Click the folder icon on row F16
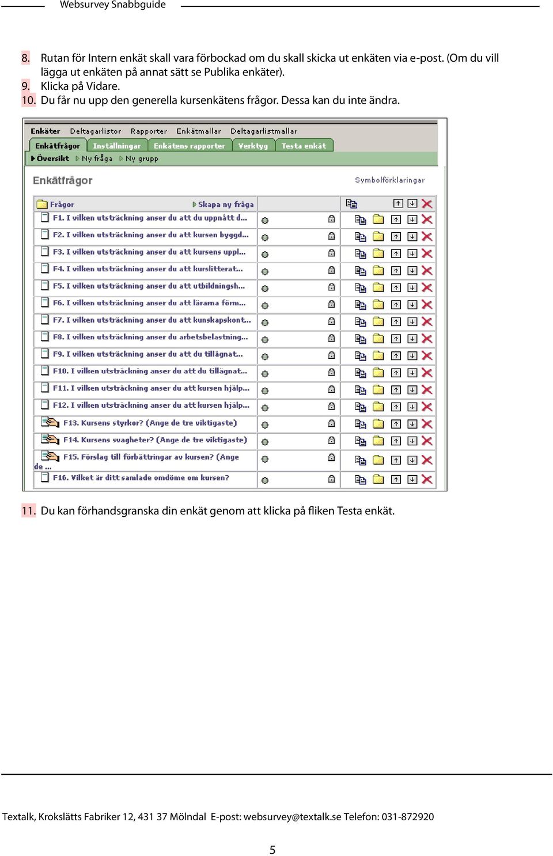Viewport: 553px width, 856px height. 378,479
